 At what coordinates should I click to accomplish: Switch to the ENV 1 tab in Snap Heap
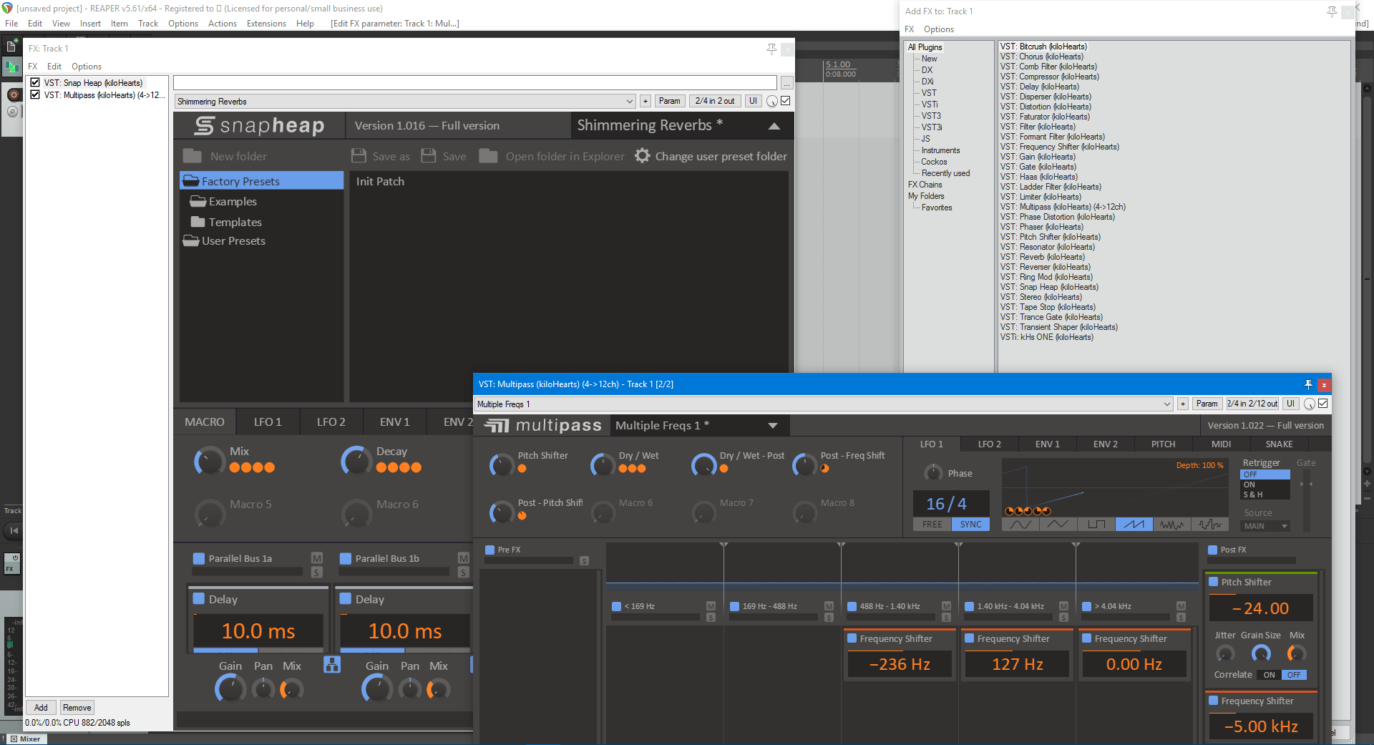coord(394,422)
